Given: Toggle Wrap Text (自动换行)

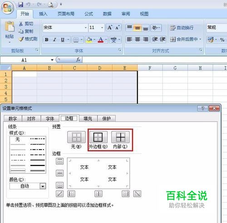Looking at the screenshot, I should click(x=182, y=28).
